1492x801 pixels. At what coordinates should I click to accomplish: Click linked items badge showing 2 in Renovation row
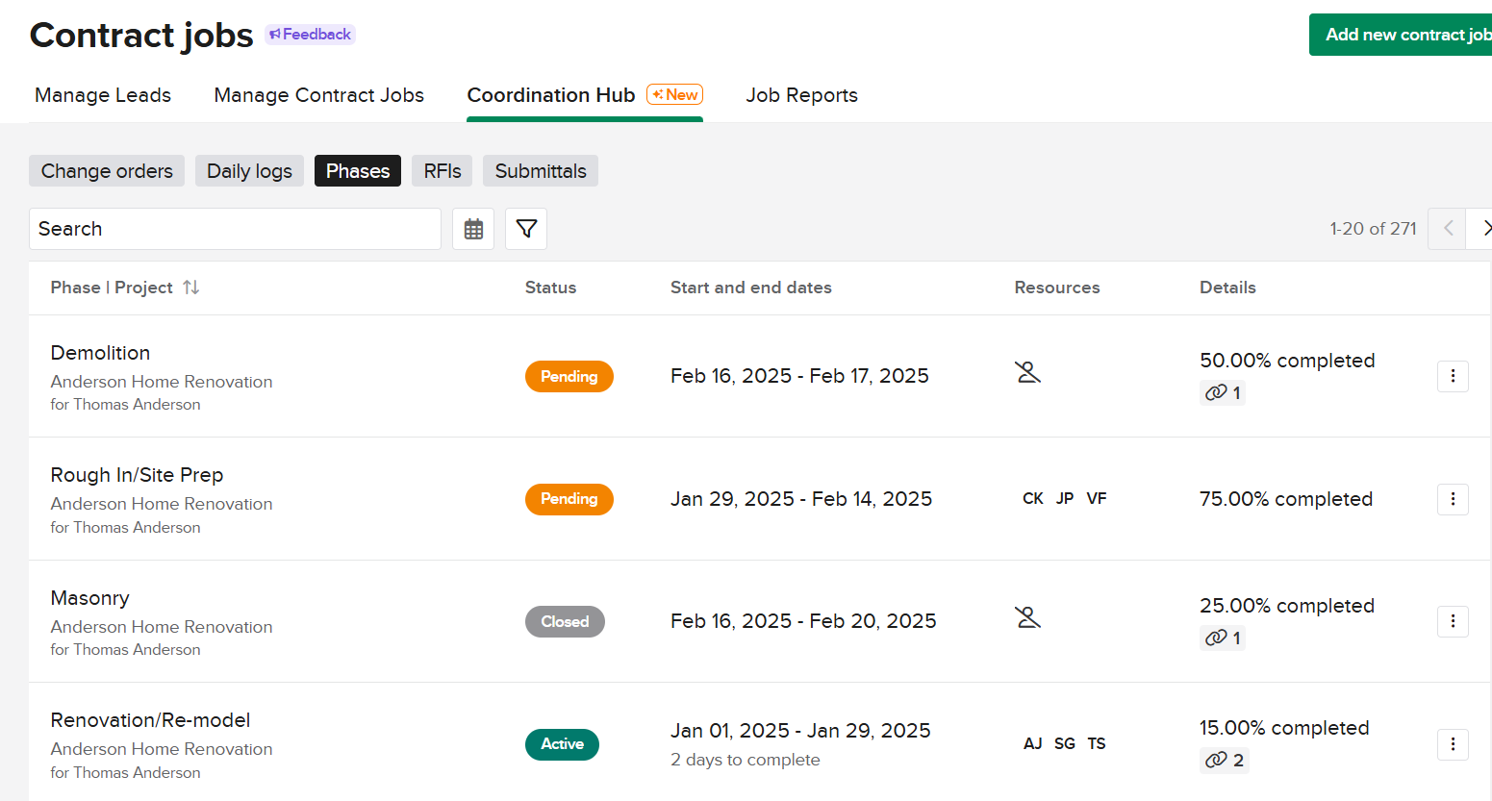[1225, 761]
